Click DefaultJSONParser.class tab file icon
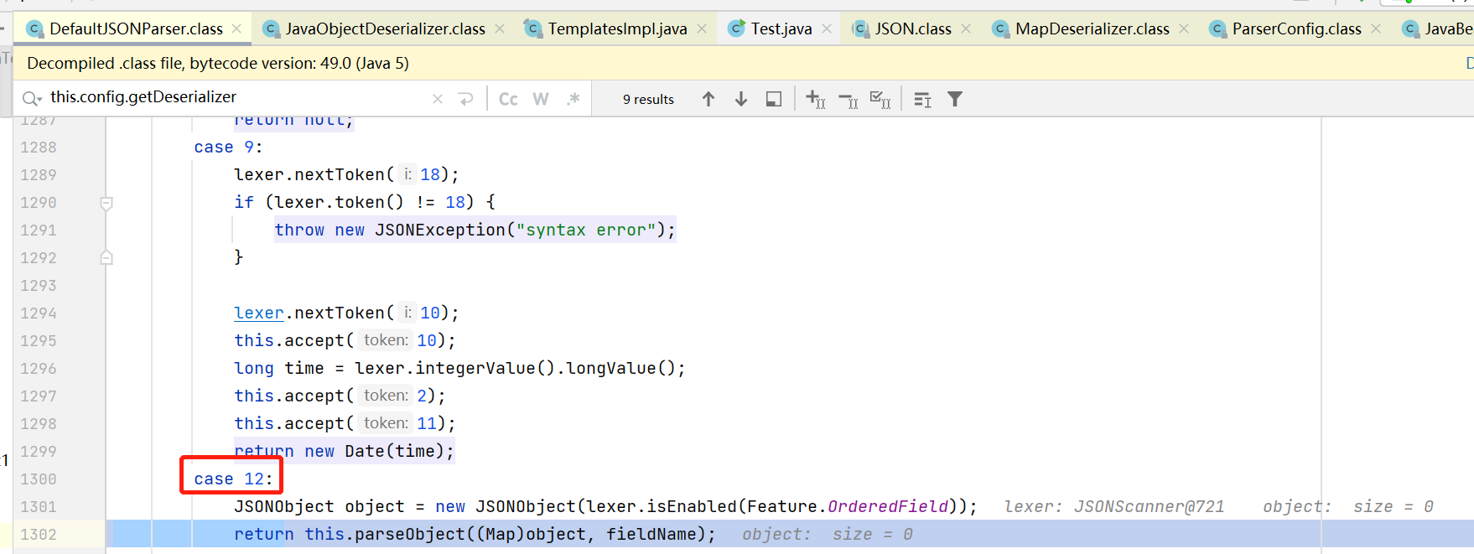The height and width of the screenshot is (554, 1474). (34, 28)
